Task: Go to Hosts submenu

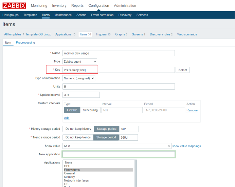Action: pyautogui.click(x=46, y=15)
